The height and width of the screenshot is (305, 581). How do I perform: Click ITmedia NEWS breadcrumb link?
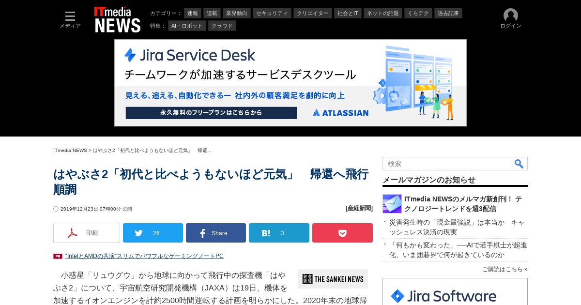click(70, 151)
